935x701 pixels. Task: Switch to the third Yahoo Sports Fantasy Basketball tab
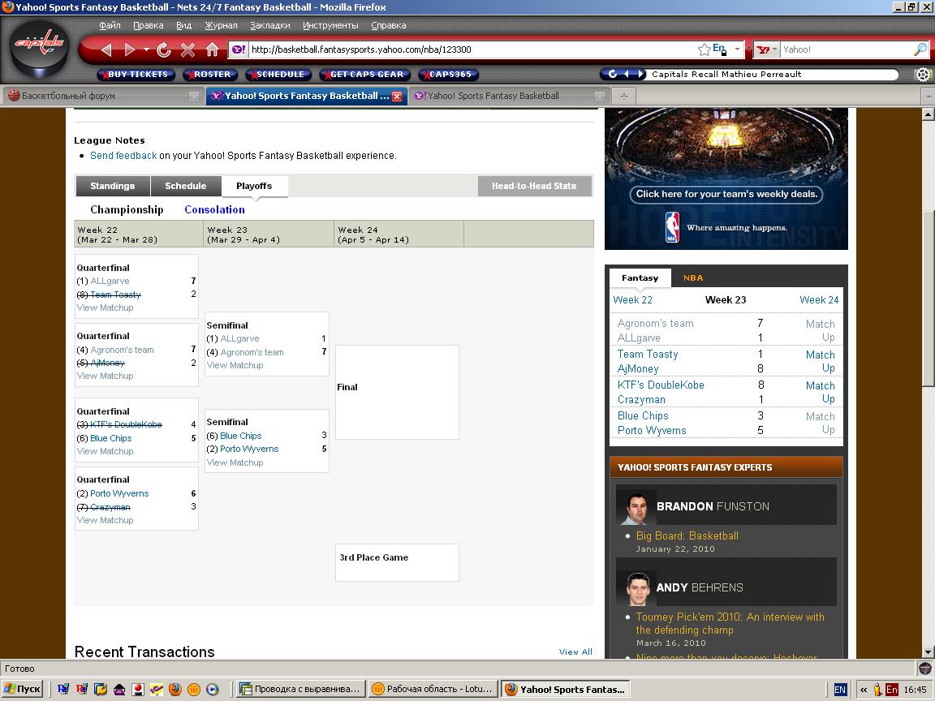point(508,96)
